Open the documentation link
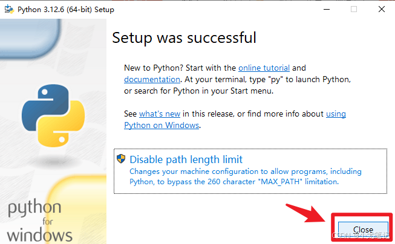395x244 pixels. 152,80
